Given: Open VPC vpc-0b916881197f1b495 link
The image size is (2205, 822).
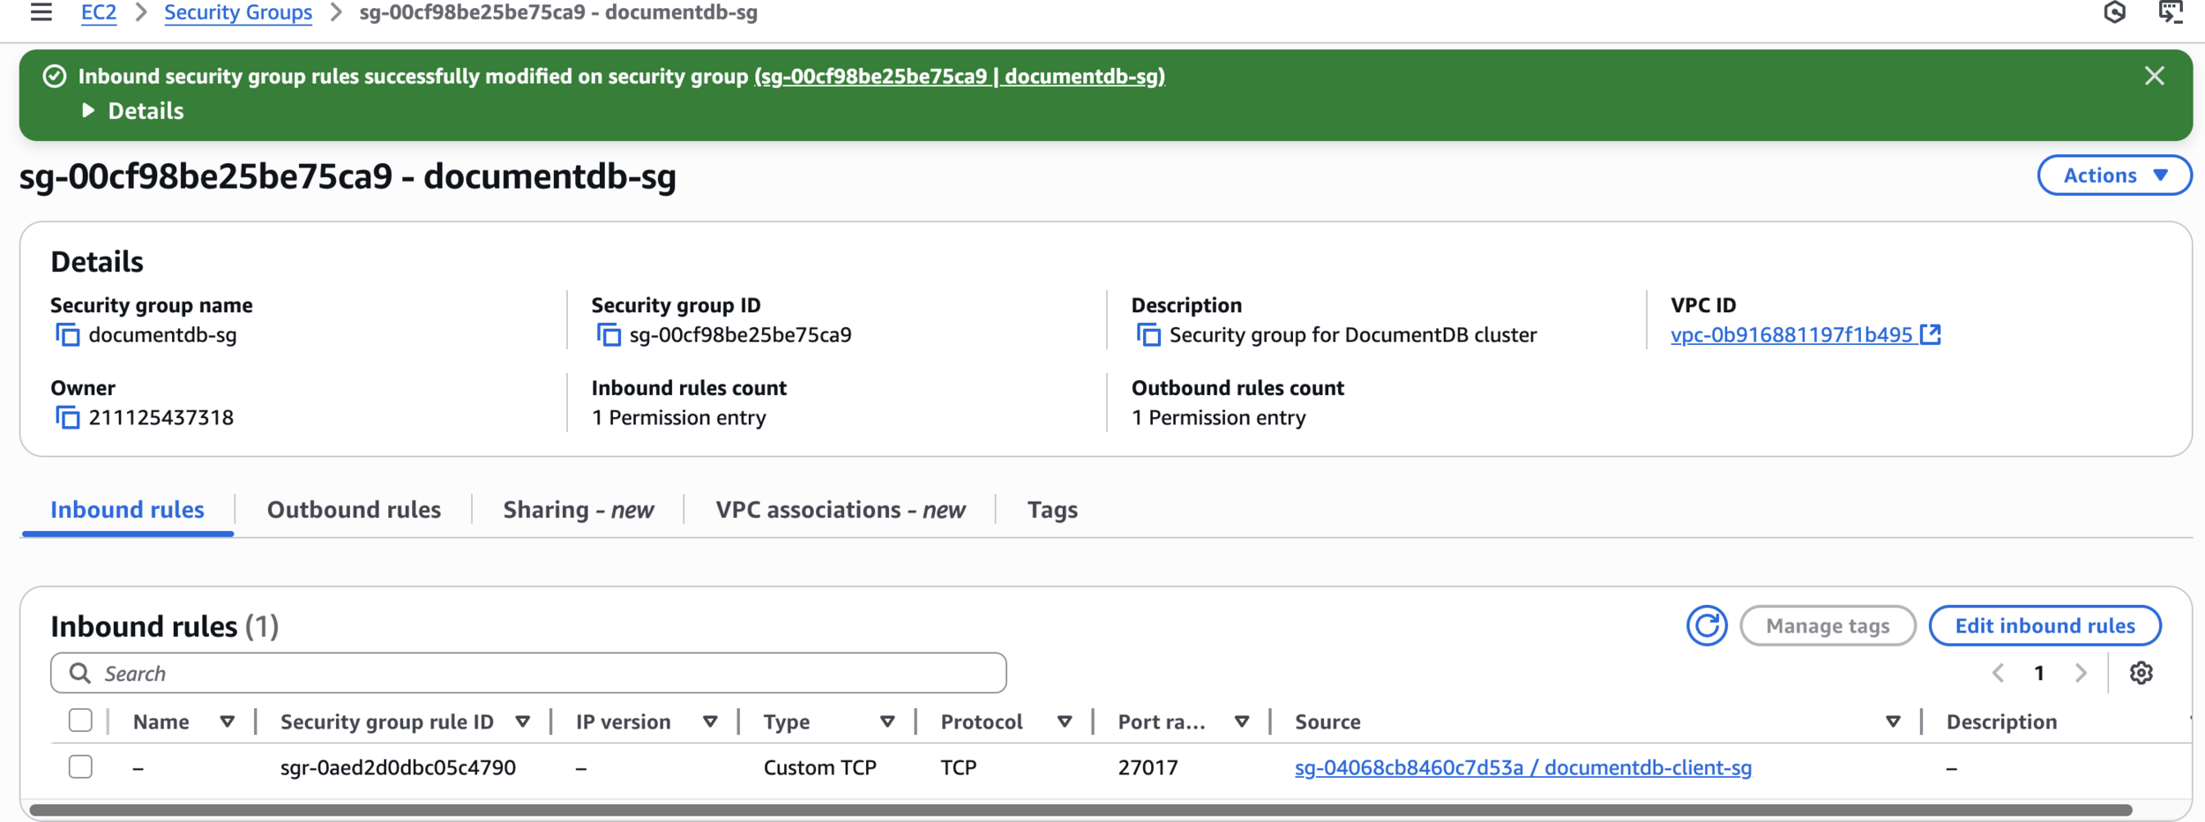Looking at the screenshot, I should [1791, 335].
